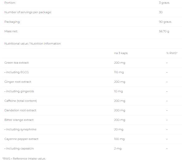Click the % RWS column header
The height and width of the screenshot is (163, 182).
click(172, 53)
